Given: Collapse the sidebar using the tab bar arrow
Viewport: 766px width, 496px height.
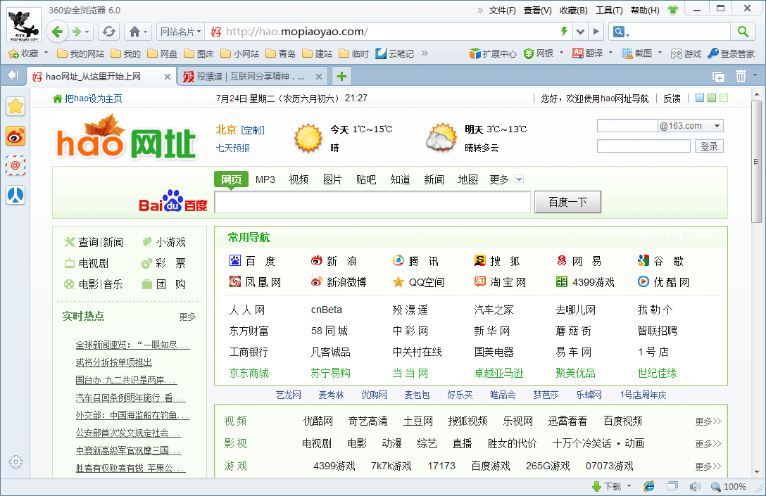Looking at the screenshot, I should 13,76.
